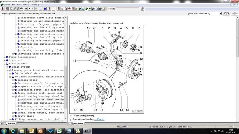Click the crossed-out binoculars cancel search icon
This screenshot has width=239, height=134.
pos(229,13)
